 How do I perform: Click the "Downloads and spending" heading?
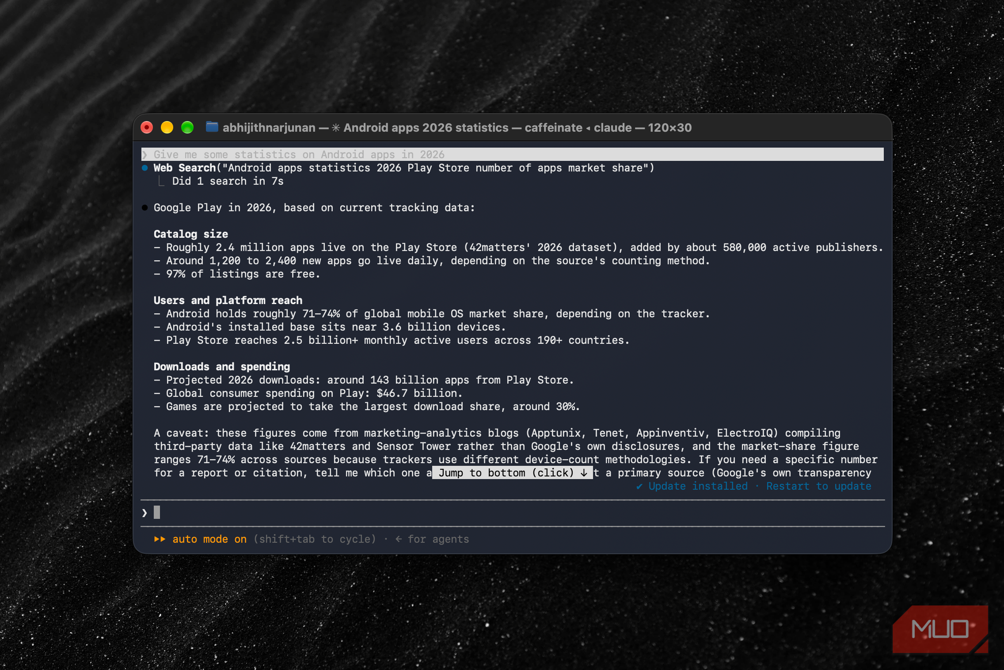pyautogui.click(x=222, y=367)
